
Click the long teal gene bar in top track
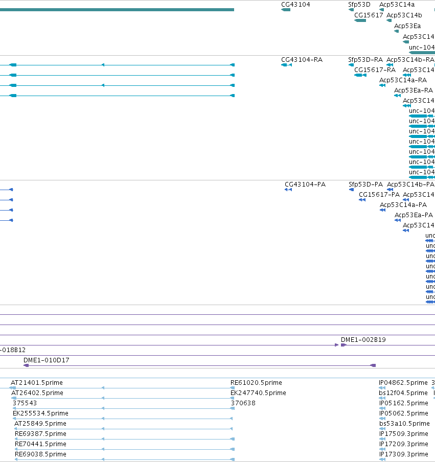coord(117,10)
